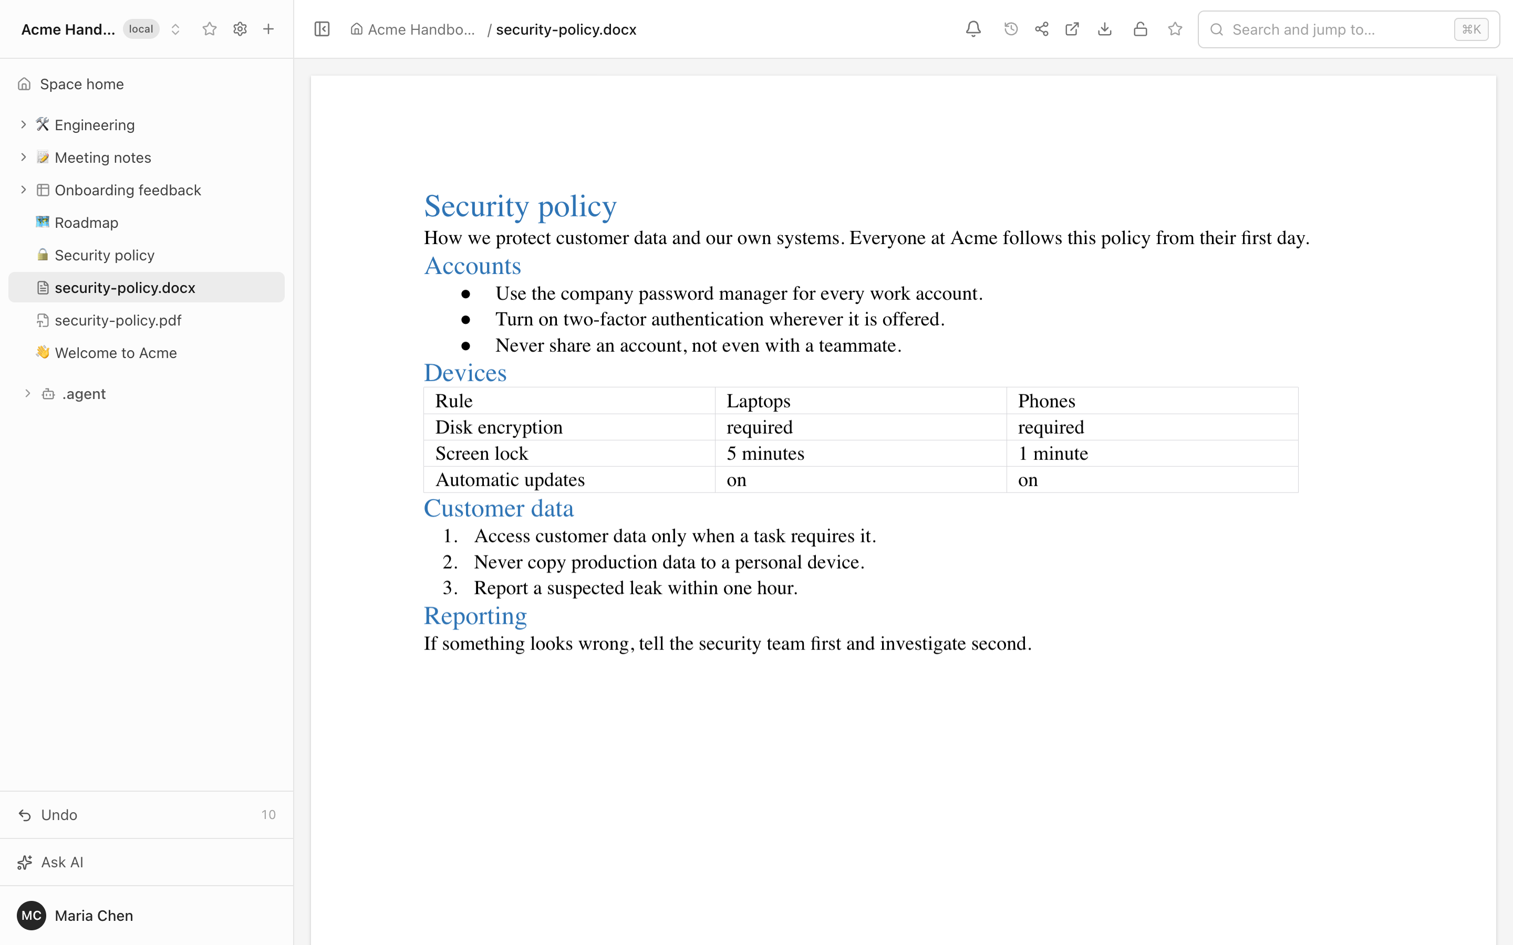Viewport: 1513px width, 945px height.
Task: Open space settings gear icon
Action: pyautogui.click(x=240, y=29)
